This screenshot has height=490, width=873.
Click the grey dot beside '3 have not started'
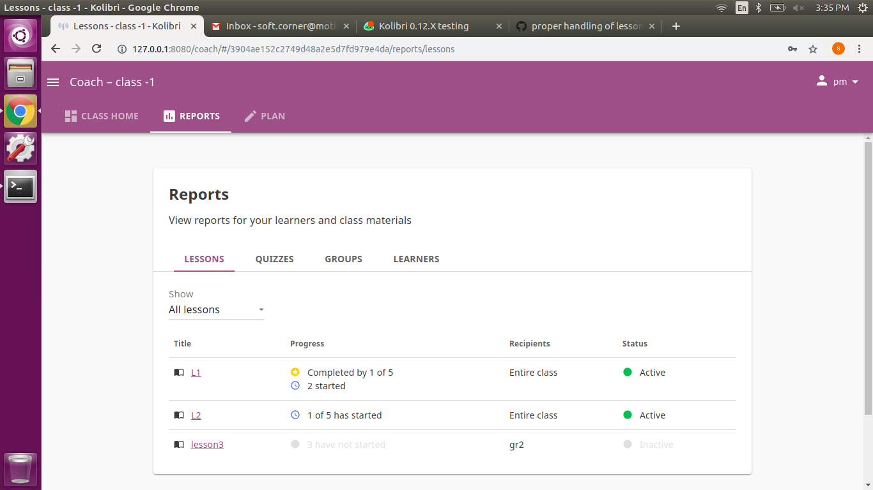click(x=295, y=444)
